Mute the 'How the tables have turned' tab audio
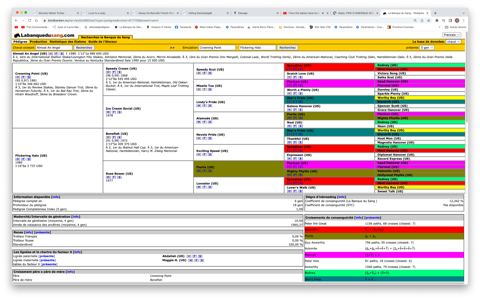The width and height of the screenshot is (480, 300). 323,13
